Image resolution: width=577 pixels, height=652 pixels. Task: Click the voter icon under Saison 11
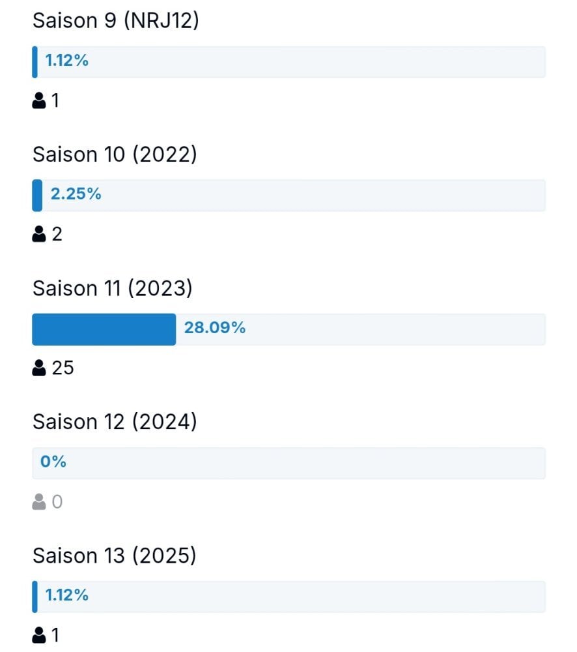point(38,368)
